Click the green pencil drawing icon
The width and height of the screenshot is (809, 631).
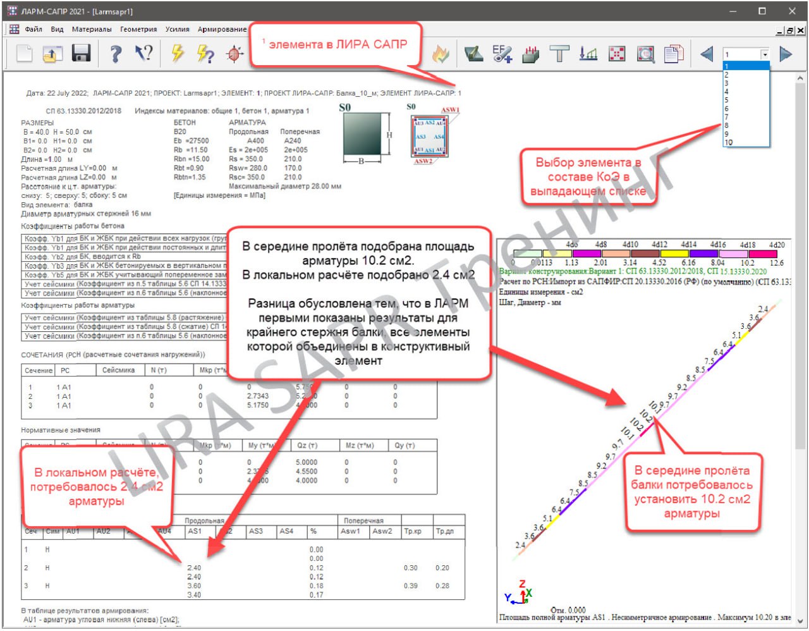(x=473, y=53)
